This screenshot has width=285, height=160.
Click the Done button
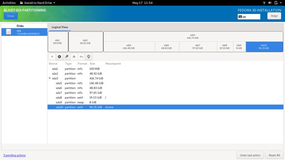click(x=11, y=16)
